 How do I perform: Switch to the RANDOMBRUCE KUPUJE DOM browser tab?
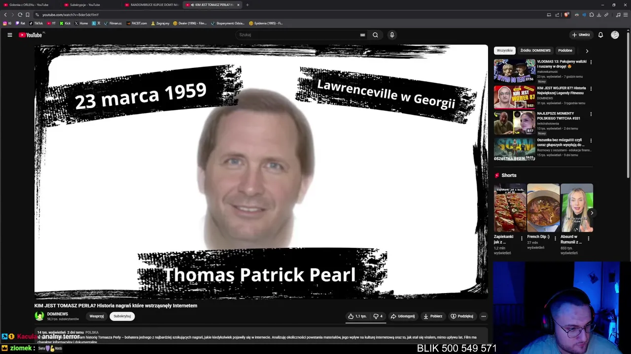[x=152, y=5]
